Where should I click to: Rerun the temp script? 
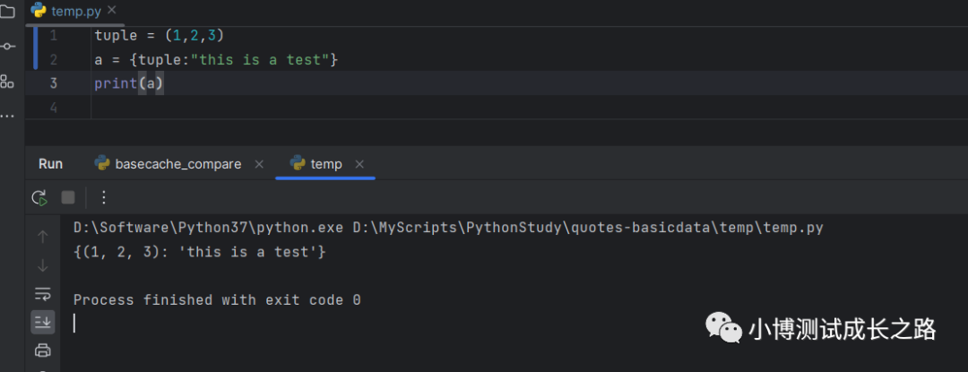point(39,198)
